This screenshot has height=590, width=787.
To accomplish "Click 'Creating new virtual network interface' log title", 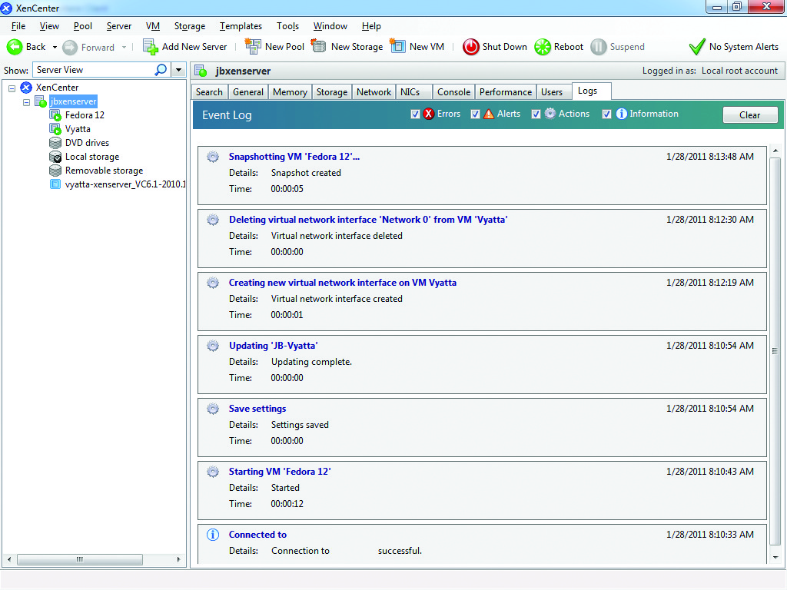I will [343, 283].
